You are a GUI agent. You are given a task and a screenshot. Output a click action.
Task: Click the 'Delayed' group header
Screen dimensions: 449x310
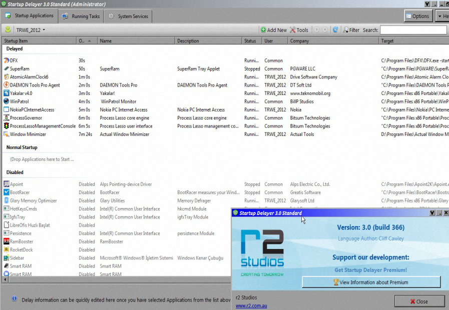[x=15, y=48]
